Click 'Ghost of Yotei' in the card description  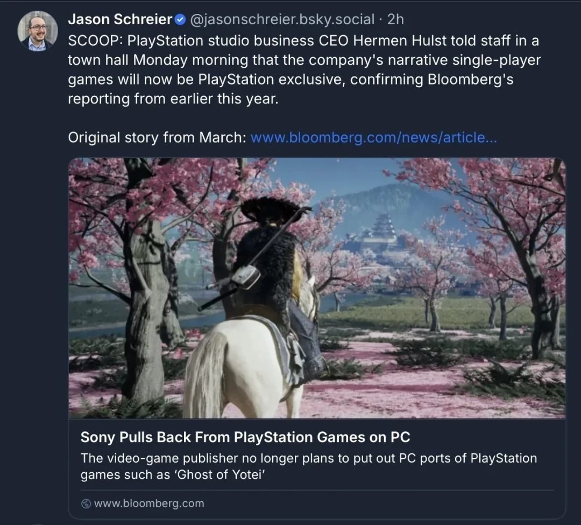[x=219, y=475]
